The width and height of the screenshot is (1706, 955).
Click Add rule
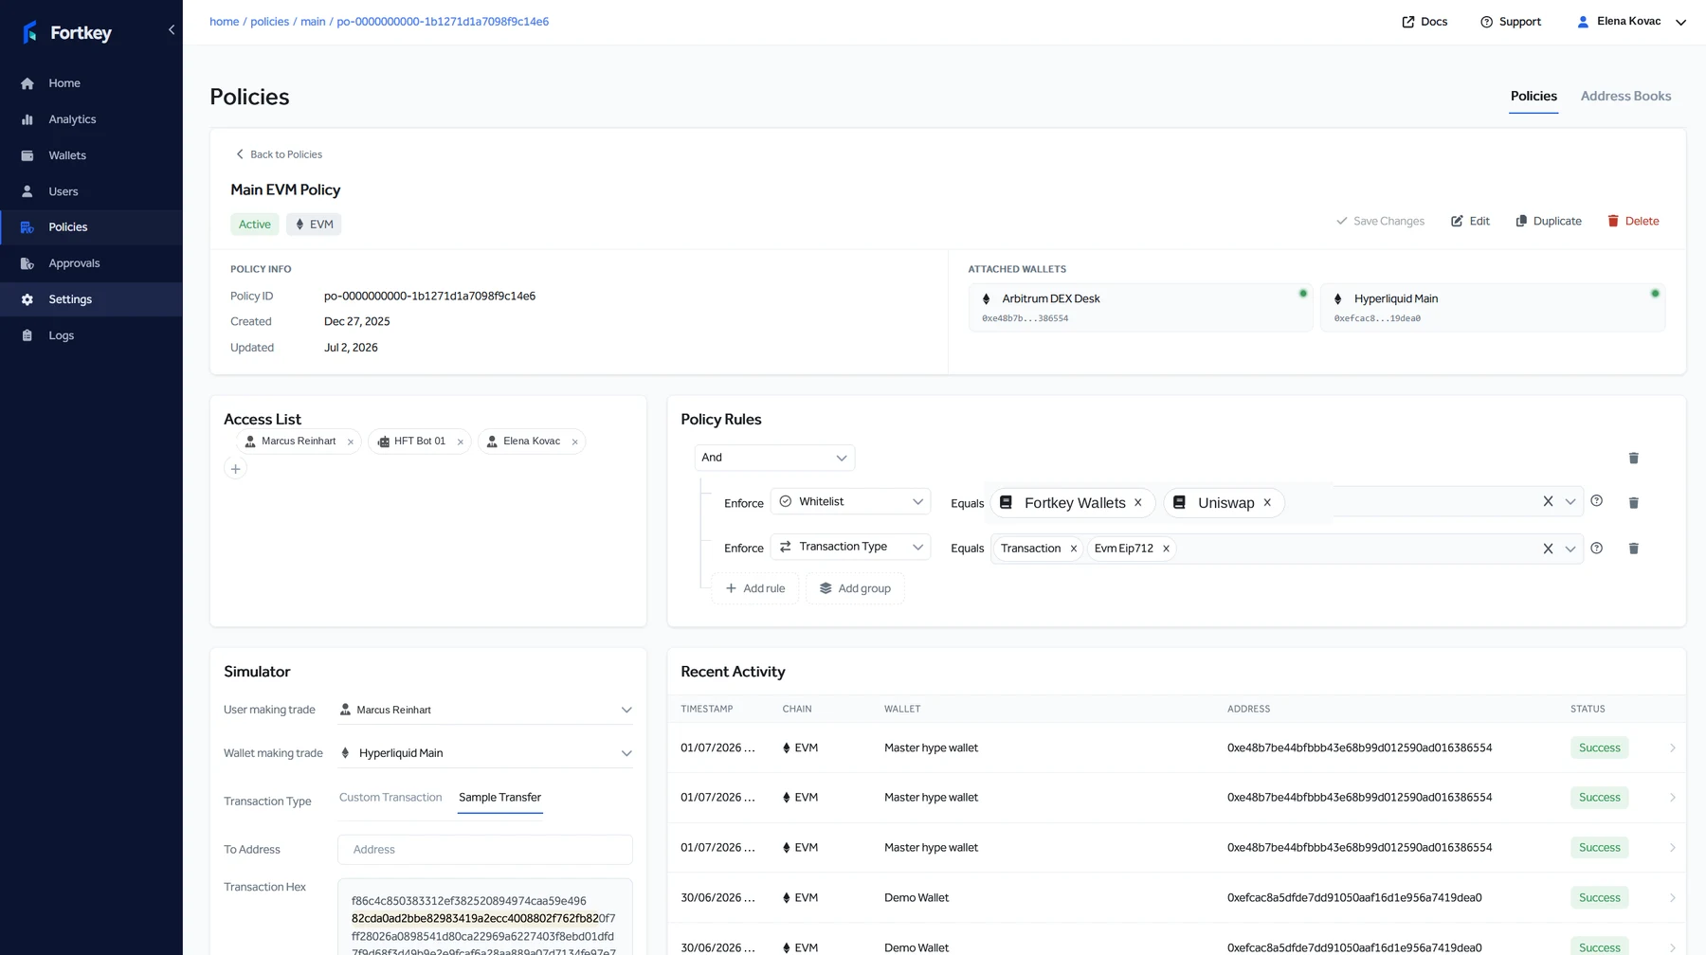coord(755,589)
